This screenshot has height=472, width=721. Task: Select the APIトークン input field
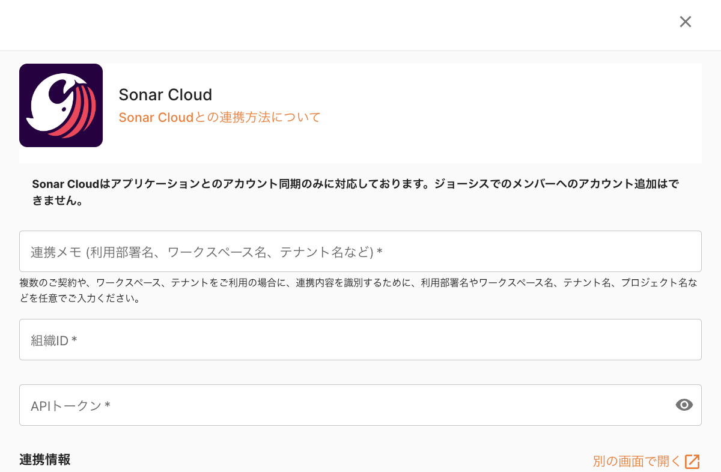pos(348,405)
